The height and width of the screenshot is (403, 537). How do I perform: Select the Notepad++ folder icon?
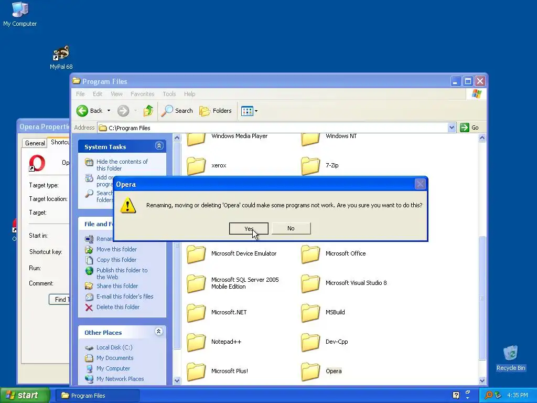(x=196, y=342)
